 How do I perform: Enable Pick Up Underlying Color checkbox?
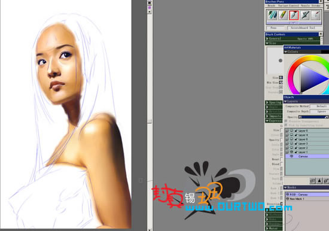click(286, 125)
